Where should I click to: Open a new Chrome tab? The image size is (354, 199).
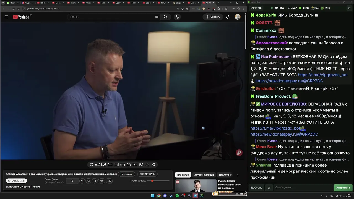tap(218, 3)
